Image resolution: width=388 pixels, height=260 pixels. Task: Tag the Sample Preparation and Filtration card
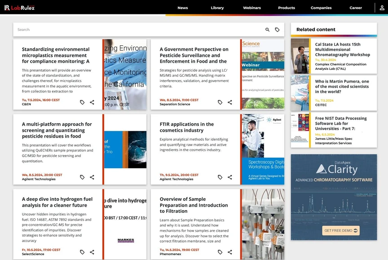(220, 252)
